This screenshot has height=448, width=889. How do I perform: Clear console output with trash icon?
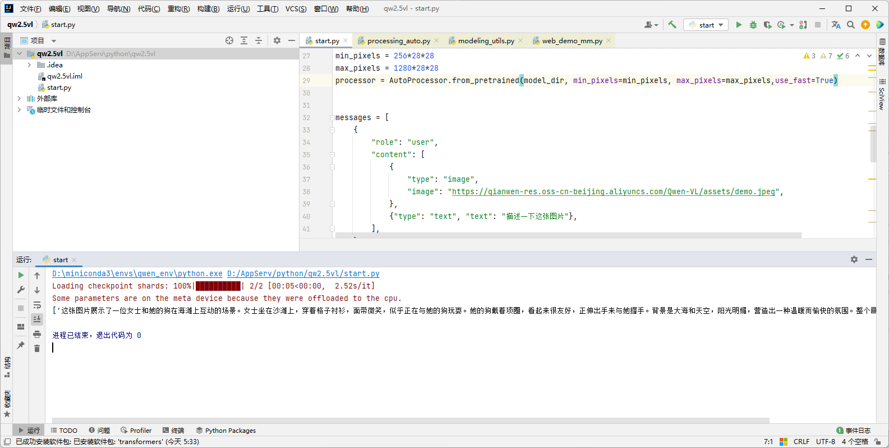[x=37, y=349]
